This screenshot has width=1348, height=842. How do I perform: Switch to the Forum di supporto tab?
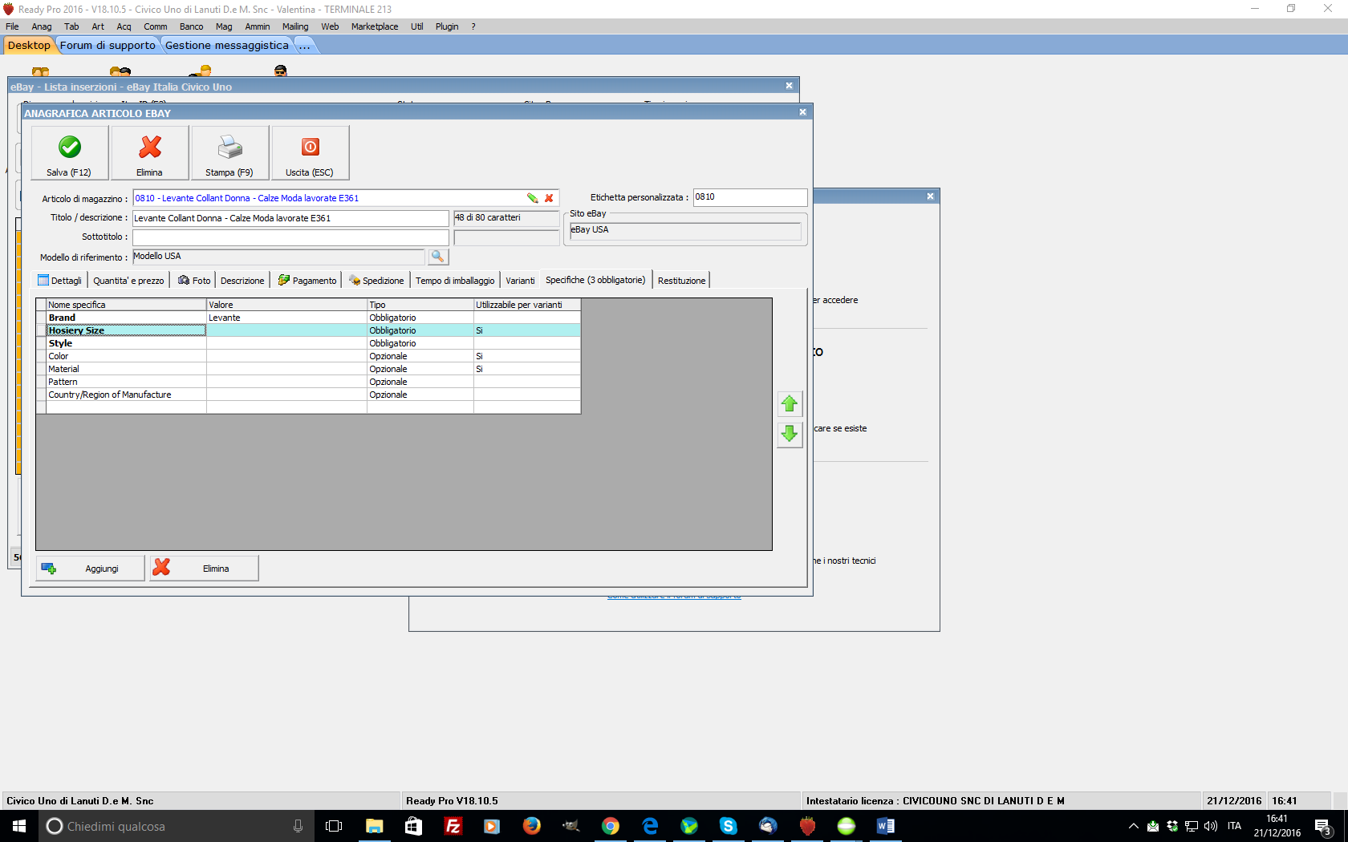[108, 46]
